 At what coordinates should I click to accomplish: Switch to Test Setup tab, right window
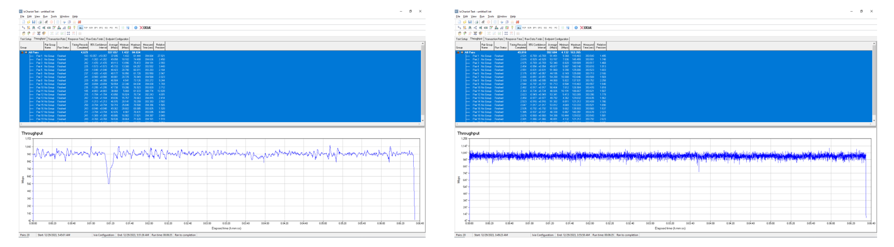click(x=462, y=39)
